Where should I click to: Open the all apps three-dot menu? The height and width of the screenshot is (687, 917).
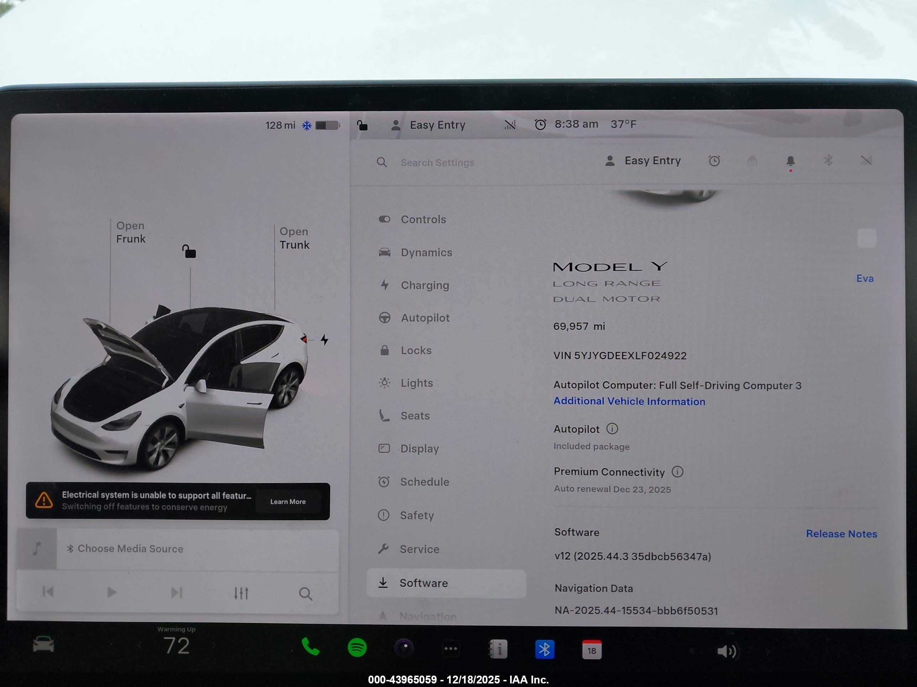451,649
